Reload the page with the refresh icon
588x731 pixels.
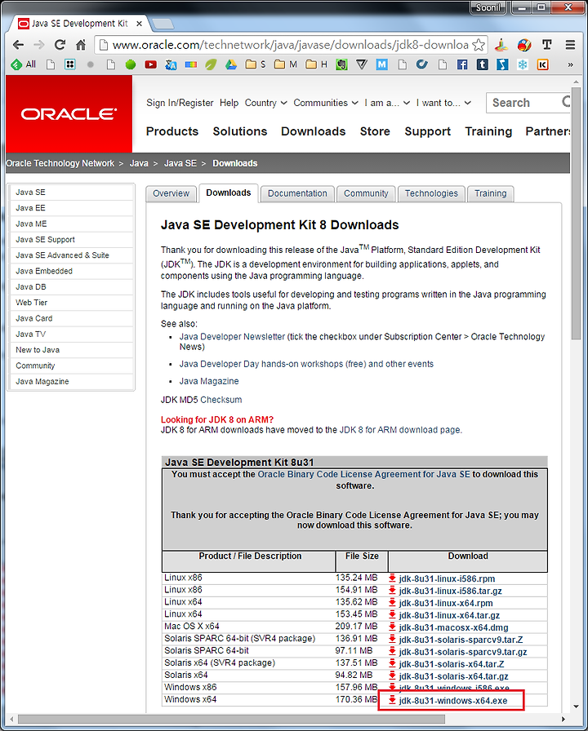(60, 45)
